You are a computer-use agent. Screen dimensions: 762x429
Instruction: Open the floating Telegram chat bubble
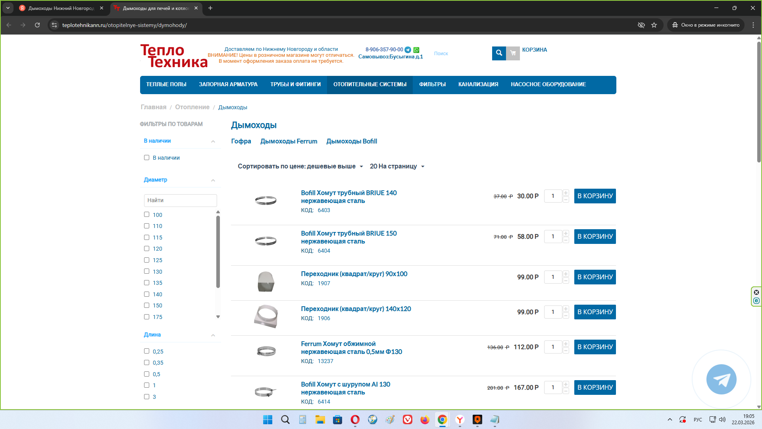click(721, 379)
